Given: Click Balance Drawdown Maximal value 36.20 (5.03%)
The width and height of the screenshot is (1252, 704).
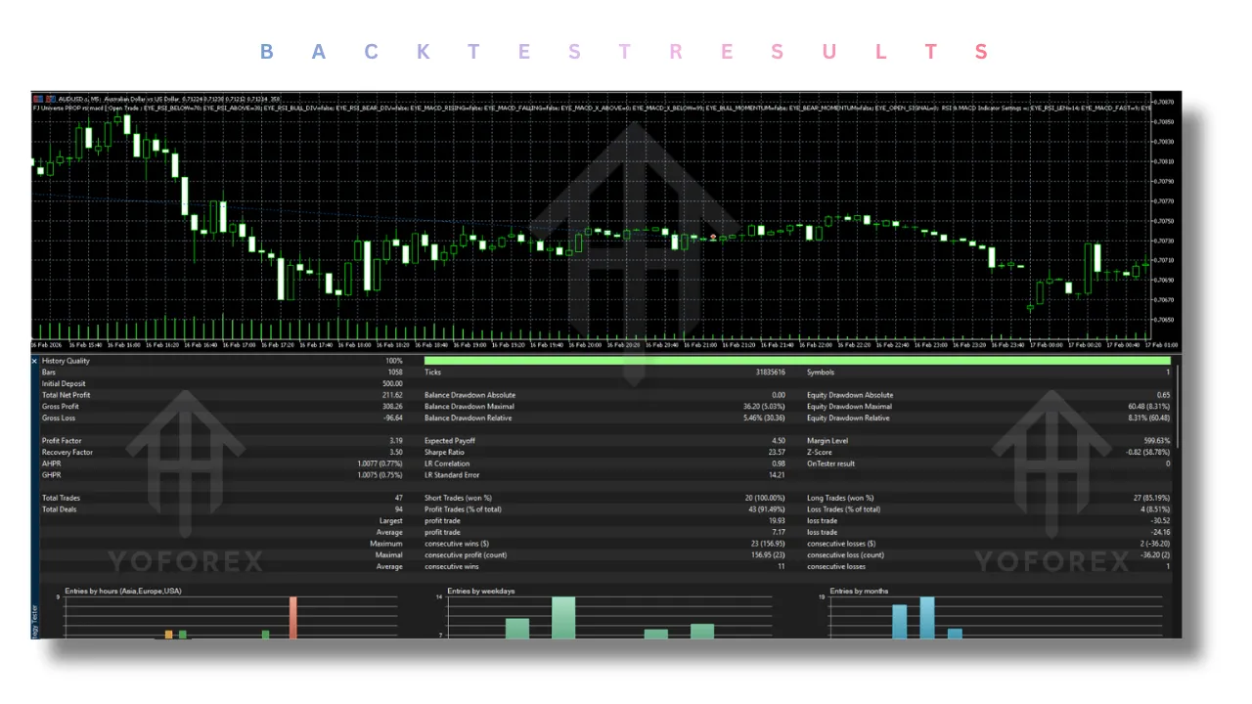Looking at the screenshot, I should (763, 407).
